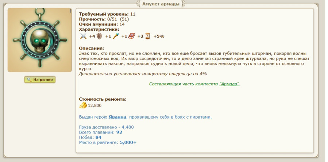The width and height of the screenshot is (328, 162).
Task: Click the "Прочность: 0/51 (51)" line
Action: click(x=104, y=19)
